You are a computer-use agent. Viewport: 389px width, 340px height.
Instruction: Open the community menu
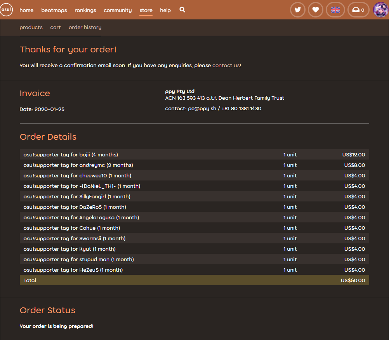pyautogui.click(x=118, y=10)
